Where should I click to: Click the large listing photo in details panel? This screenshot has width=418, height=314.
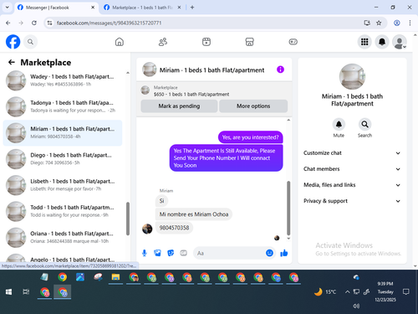(352, 76)
